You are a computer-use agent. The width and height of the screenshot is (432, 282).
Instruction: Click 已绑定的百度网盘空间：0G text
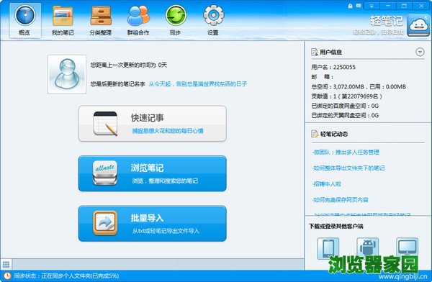coord(345,106)
